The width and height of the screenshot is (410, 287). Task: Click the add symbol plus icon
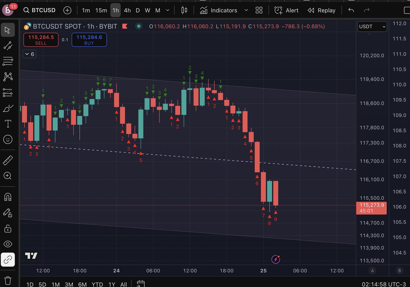tap(67, 10)
